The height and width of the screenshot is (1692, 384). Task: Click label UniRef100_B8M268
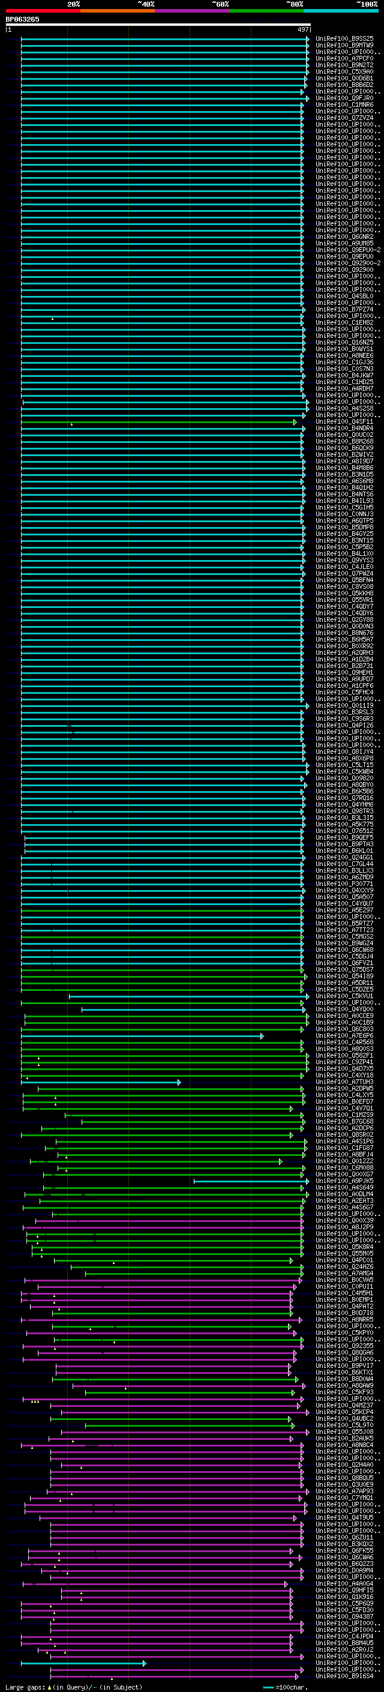click(344, 441)
